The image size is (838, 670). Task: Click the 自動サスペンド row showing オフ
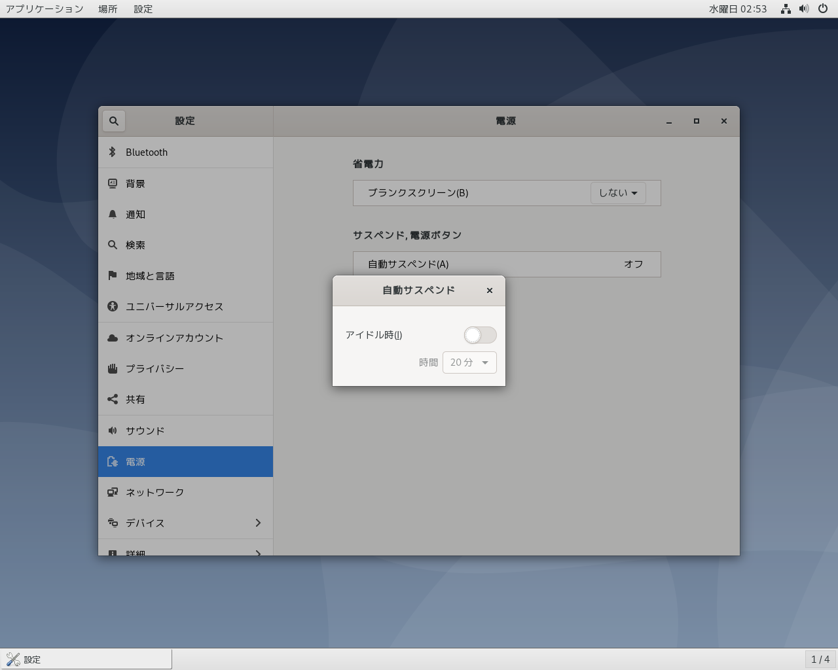click(507, 264)
